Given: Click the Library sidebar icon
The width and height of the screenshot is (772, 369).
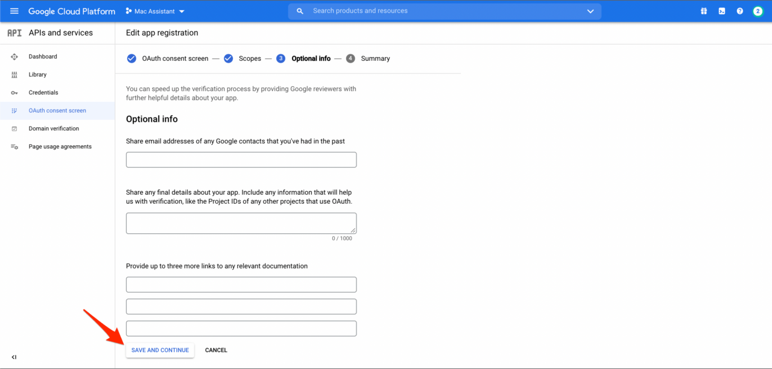Looking at the screenshot, I should (x=14, y=75).
